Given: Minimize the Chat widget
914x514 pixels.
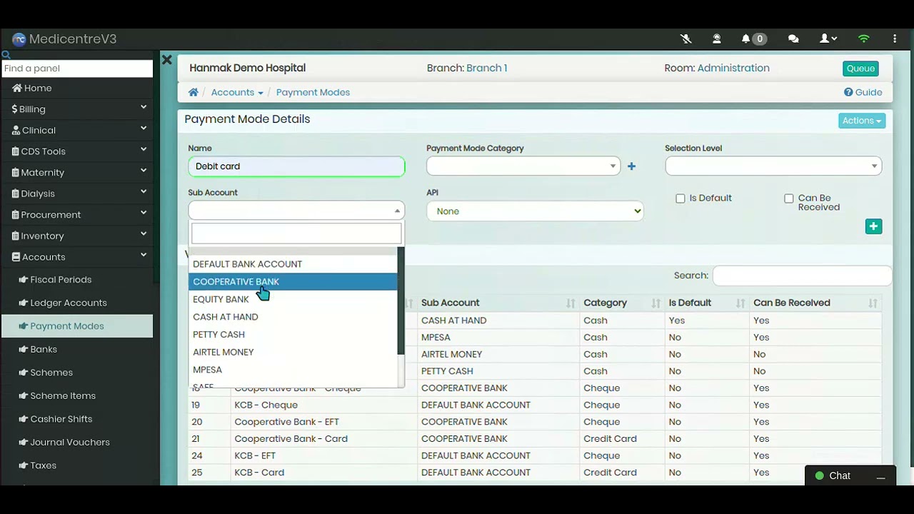Looking at the screenshot, I should (x=881, y=476).
